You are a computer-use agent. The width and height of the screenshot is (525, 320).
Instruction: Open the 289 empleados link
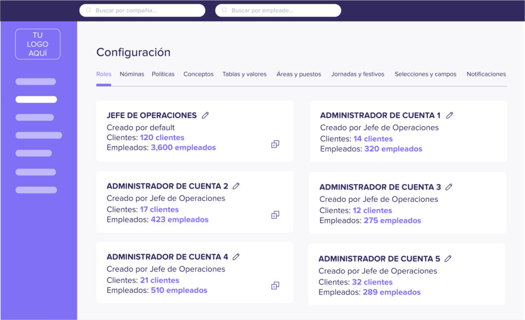391,292
